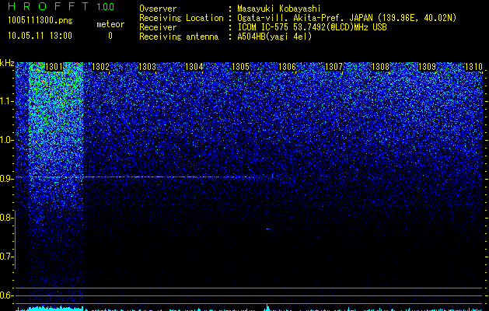Click the 0.8 frequency axis label
The height and width of the screenshot is (311, 489).
coord(6,218)
